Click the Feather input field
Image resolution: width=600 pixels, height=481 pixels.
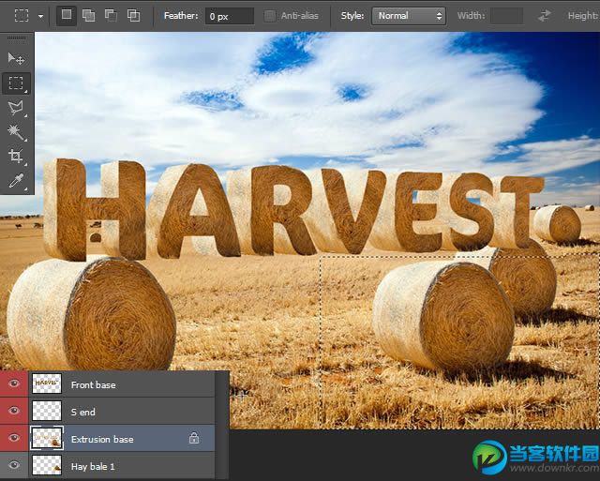[230, 16]
